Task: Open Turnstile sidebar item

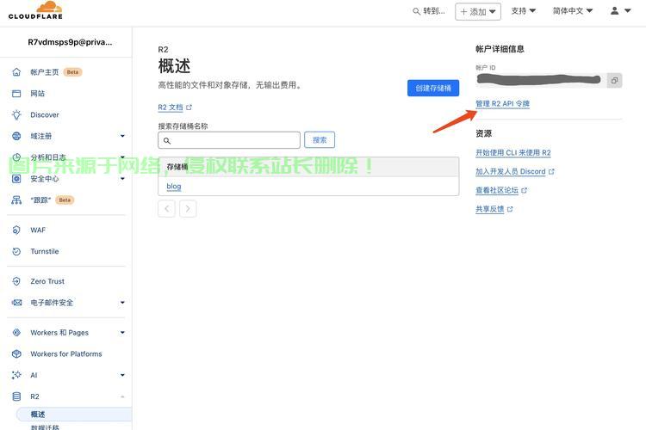Action: (45, 251)
